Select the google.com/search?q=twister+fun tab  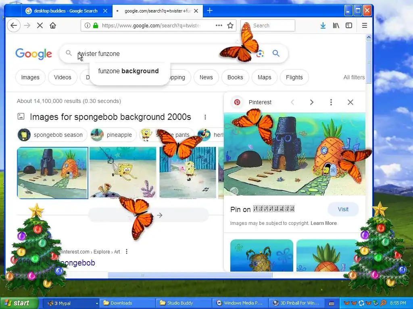(x=158, y=11)
